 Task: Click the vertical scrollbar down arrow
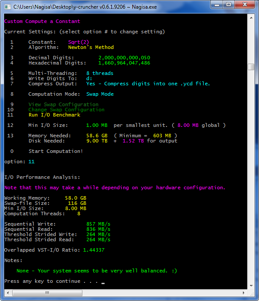(251, 286)
